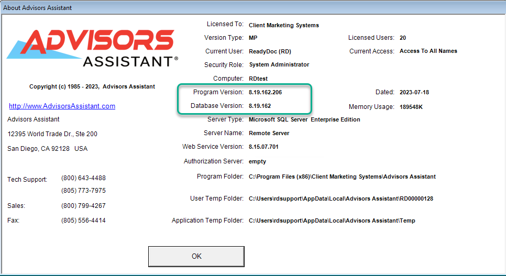Screen dimensions: 506x276
Task: Open the http://www.AdvisorsAssistant.com link
Action: click(x=62, y=106)
